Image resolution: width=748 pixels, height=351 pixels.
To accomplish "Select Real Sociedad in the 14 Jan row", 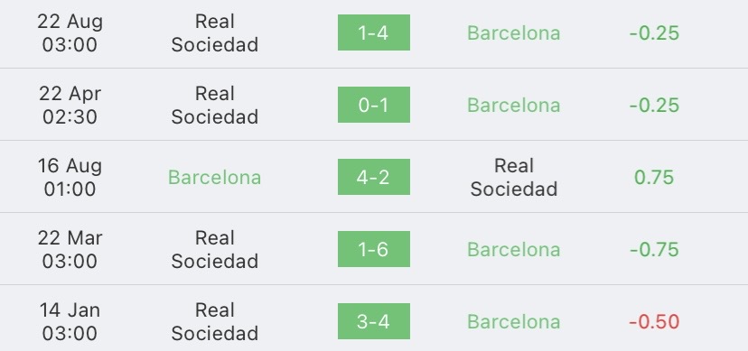I will [x=215, y=322].
